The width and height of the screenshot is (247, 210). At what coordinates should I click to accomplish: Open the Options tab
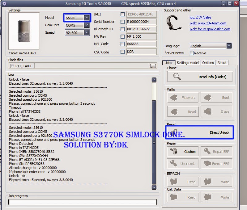208,63
